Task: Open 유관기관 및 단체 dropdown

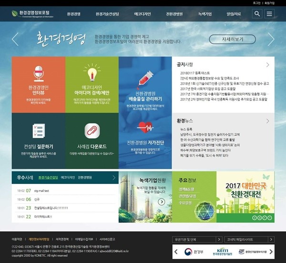Action: click(196, 239)
